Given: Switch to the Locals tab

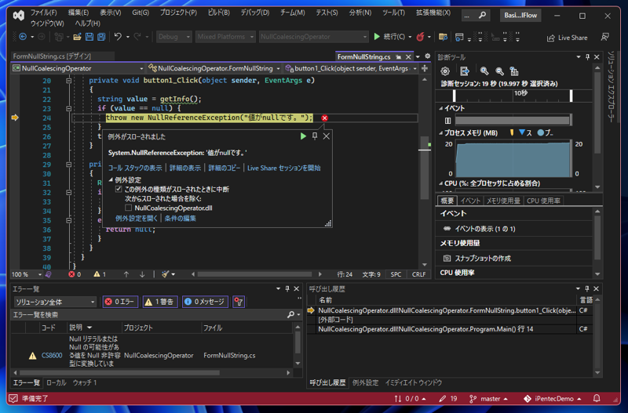Looking at the screenshot, I should (56, 382).
